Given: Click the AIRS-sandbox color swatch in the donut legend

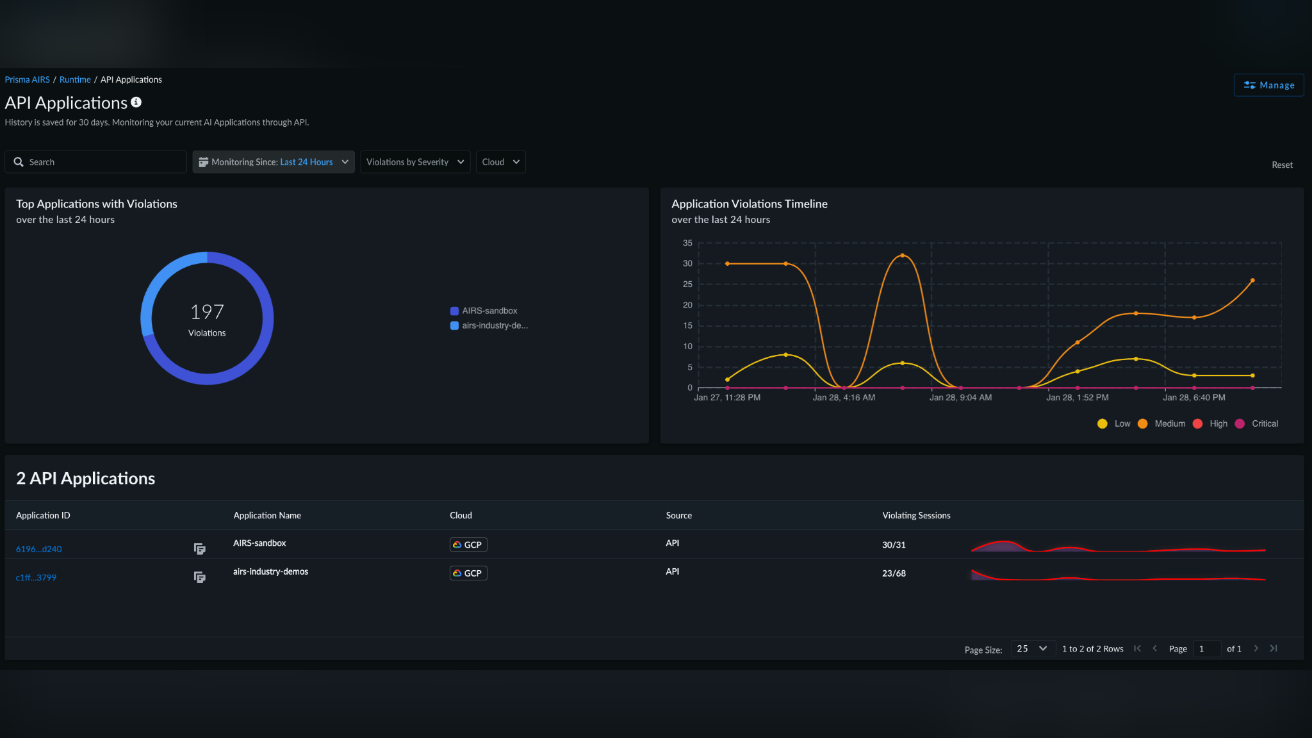Looking at the screenshot, I should 454,311.
